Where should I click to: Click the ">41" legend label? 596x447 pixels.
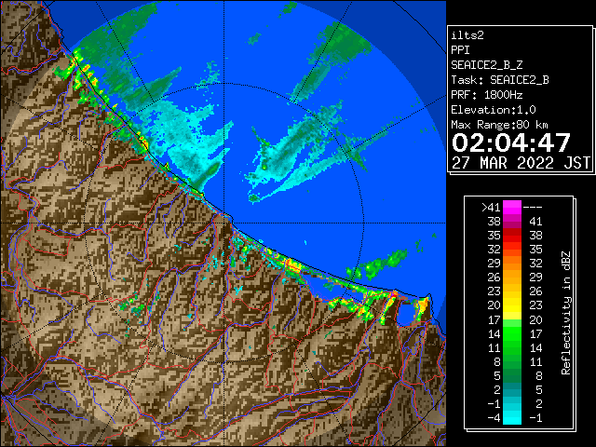491,208
